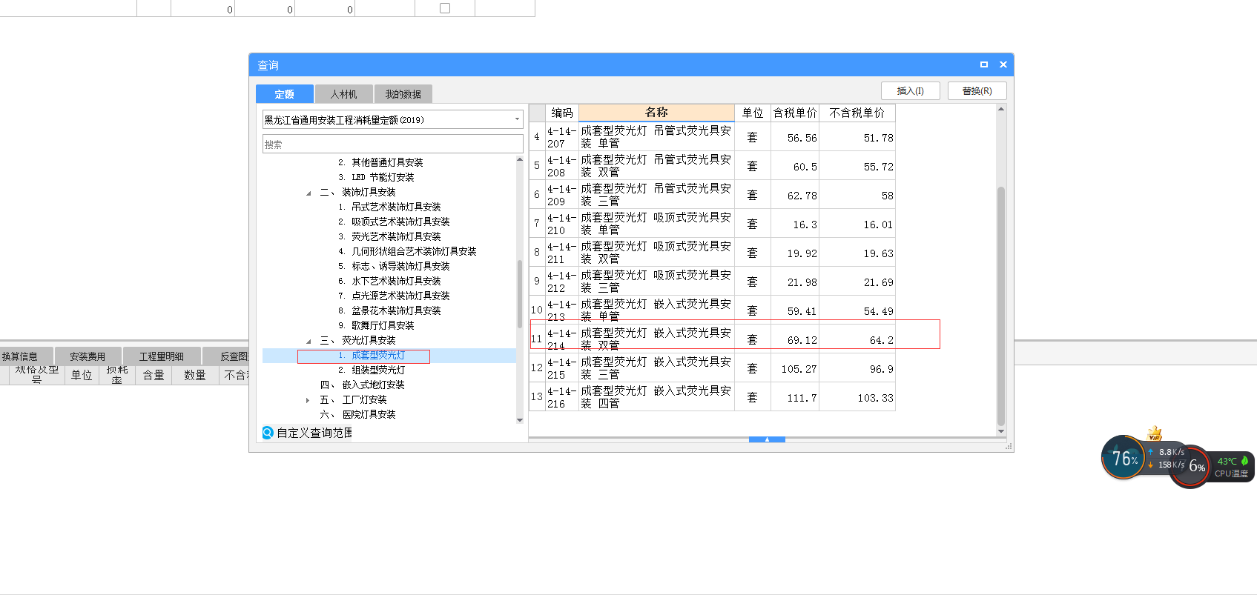Viewport: 1257px width, 595px height.
Task: Switch to the 定额 tab
Action: pyautogui.click(x=284, y=94)
